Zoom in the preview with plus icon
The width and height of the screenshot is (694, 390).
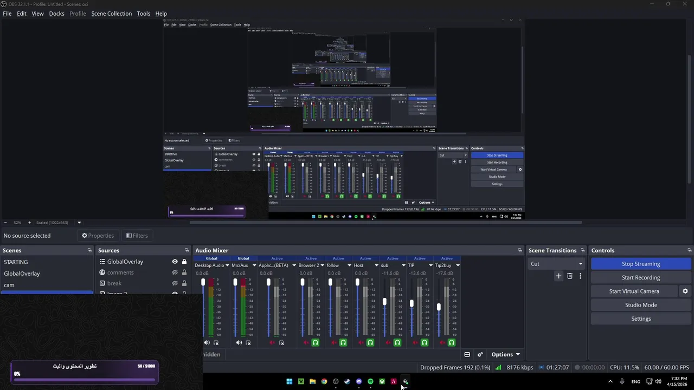coord(29,222)
